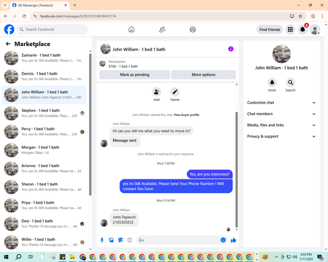This screenshot has height=262, width=328.
Task: Open the Friends icon in top navigation
Action: pyautogui.click(x=162, y=29)
